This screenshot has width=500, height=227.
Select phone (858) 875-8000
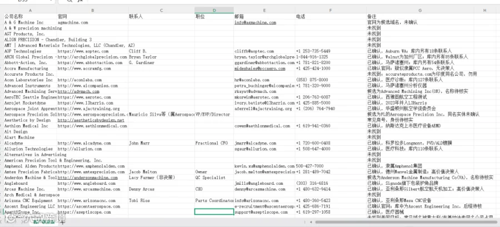tap(331, 80)
